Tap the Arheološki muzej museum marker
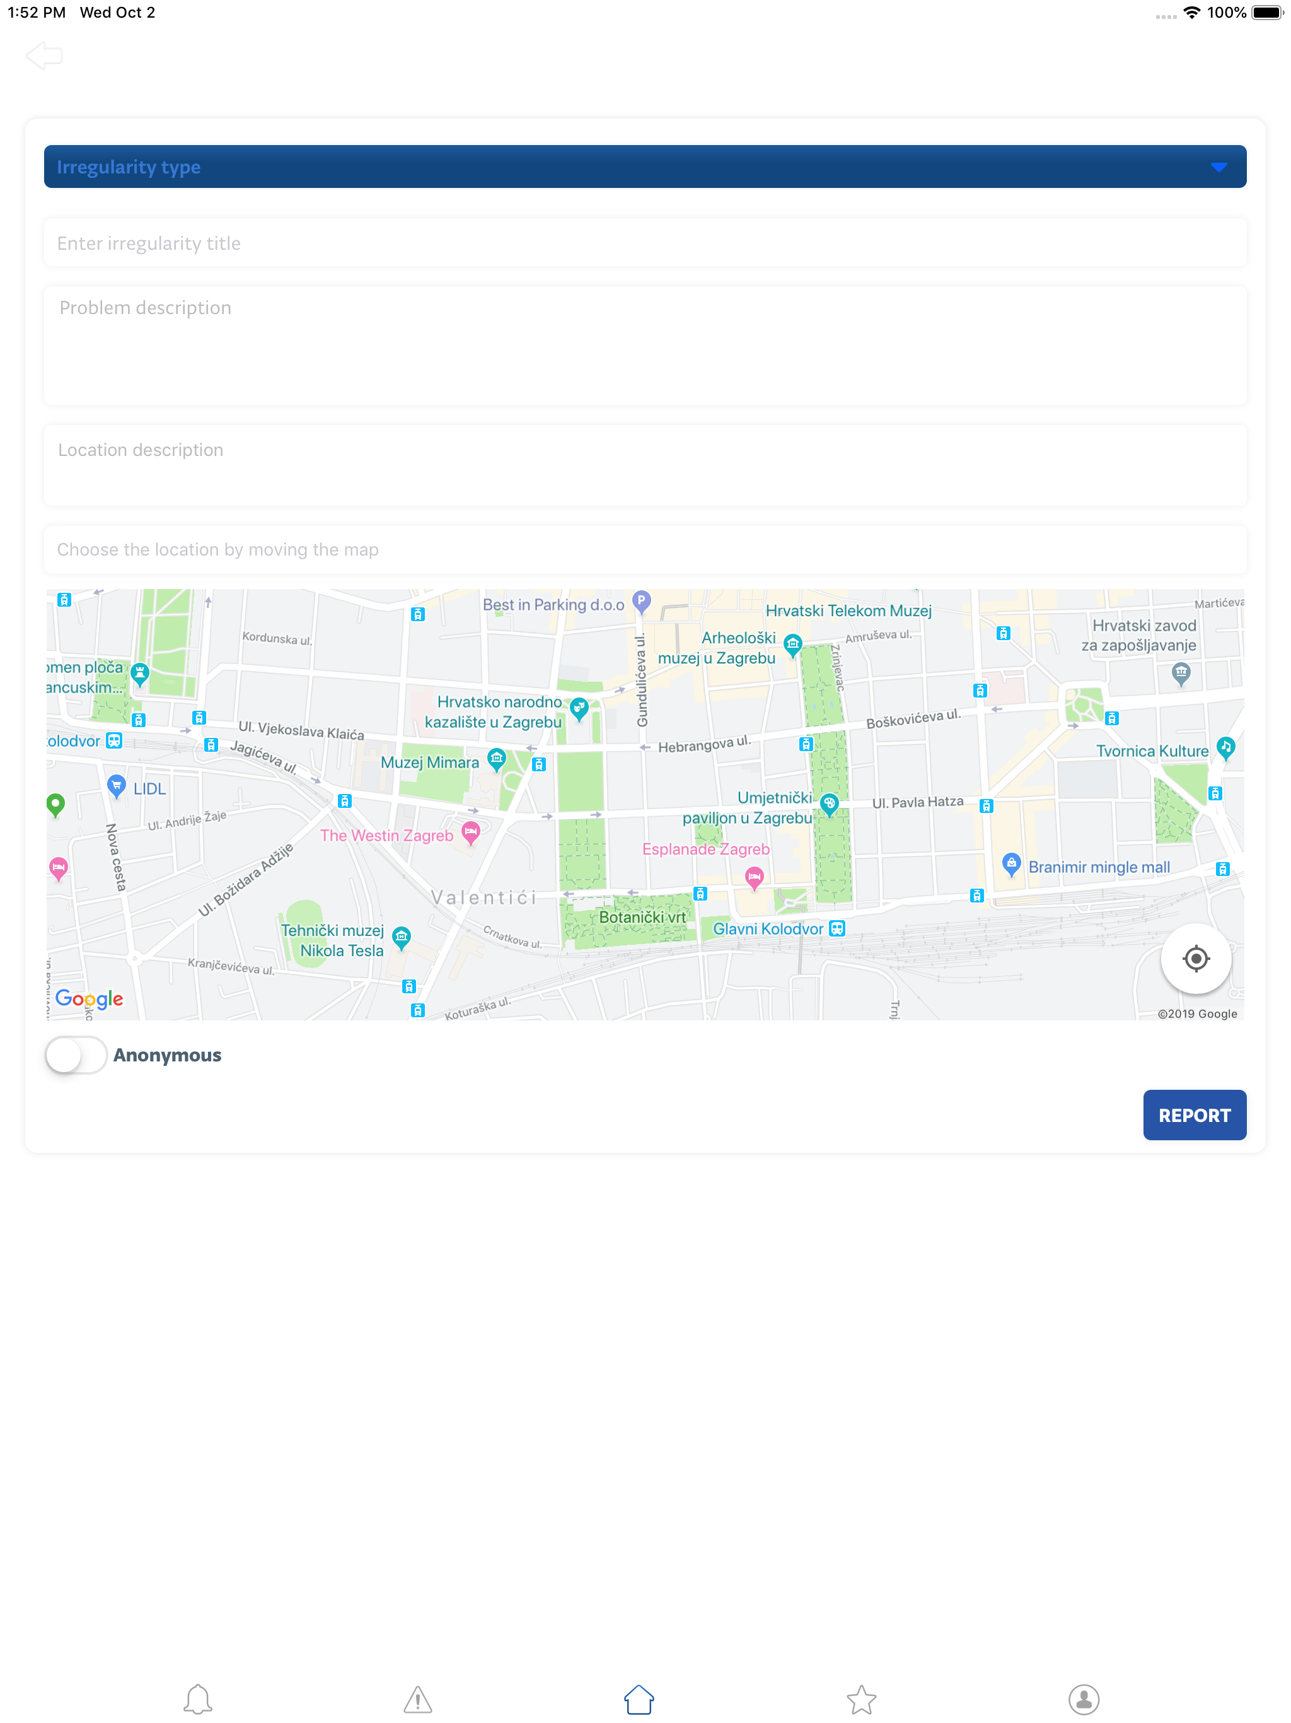This screenshot has width=1291, height=1723. click(794, 643)
